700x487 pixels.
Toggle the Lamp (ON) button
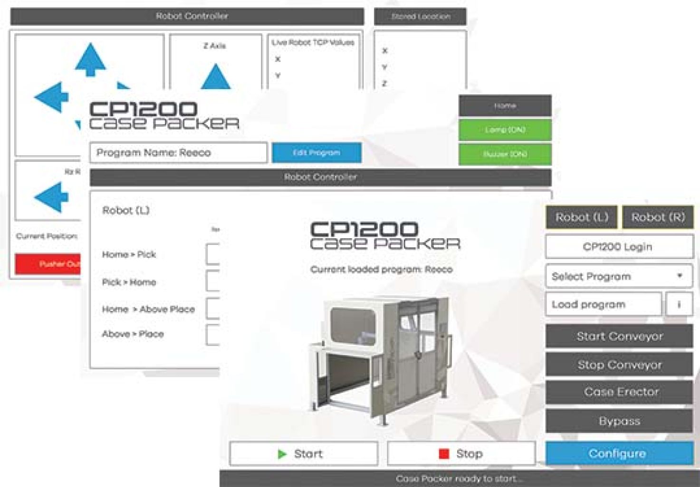coord(505,130)
